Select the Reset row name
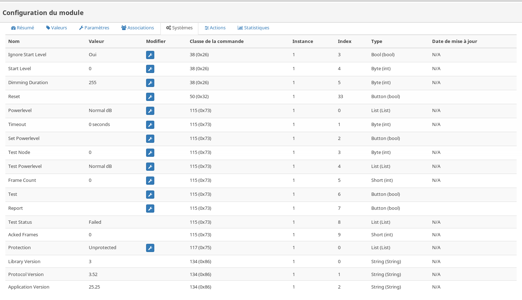 [14, 97]
